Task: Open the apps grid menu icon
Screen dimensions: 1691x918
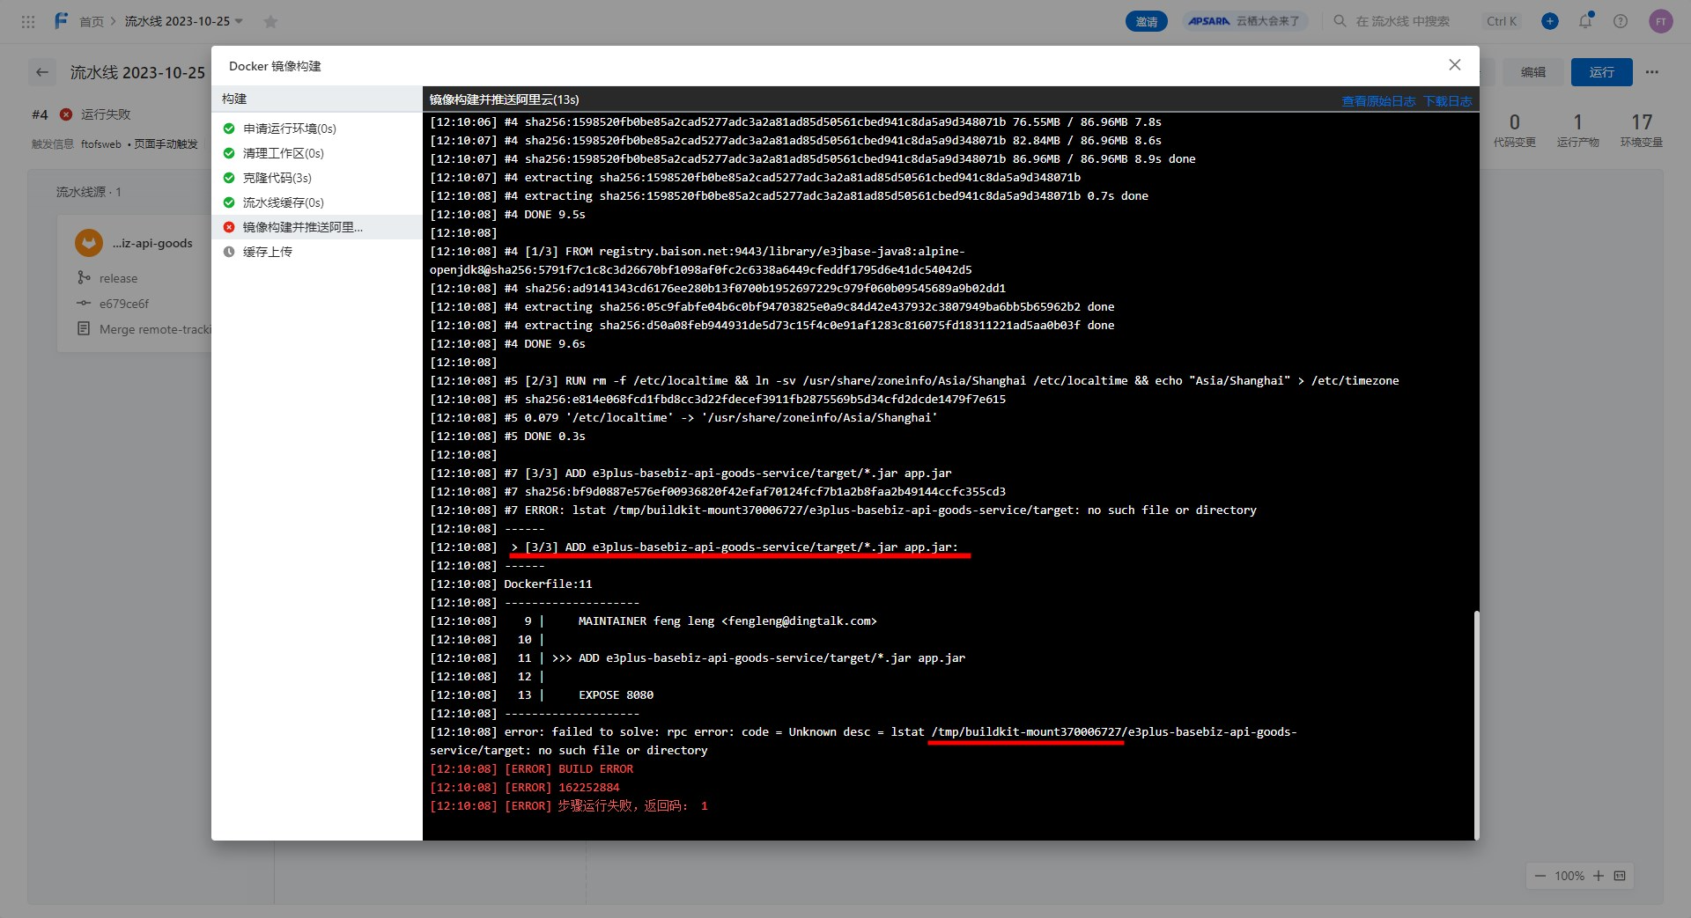Action: 28,21
